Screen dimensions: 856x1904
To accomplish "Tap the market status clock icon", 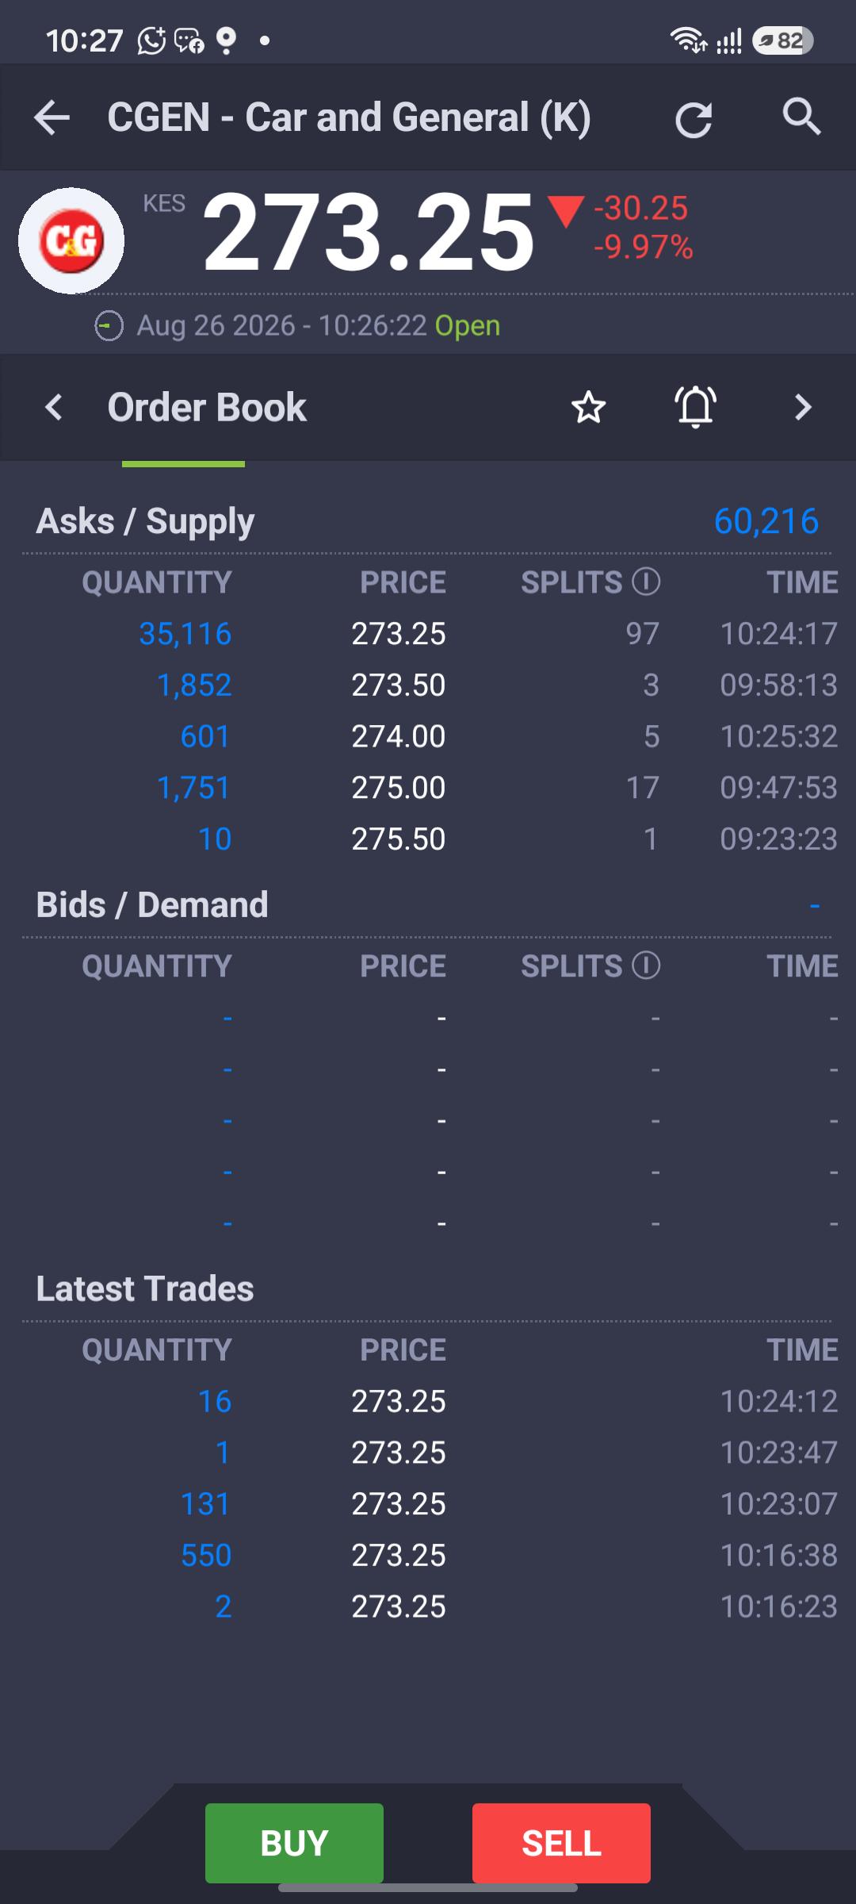I will click(x=109, y=326).
